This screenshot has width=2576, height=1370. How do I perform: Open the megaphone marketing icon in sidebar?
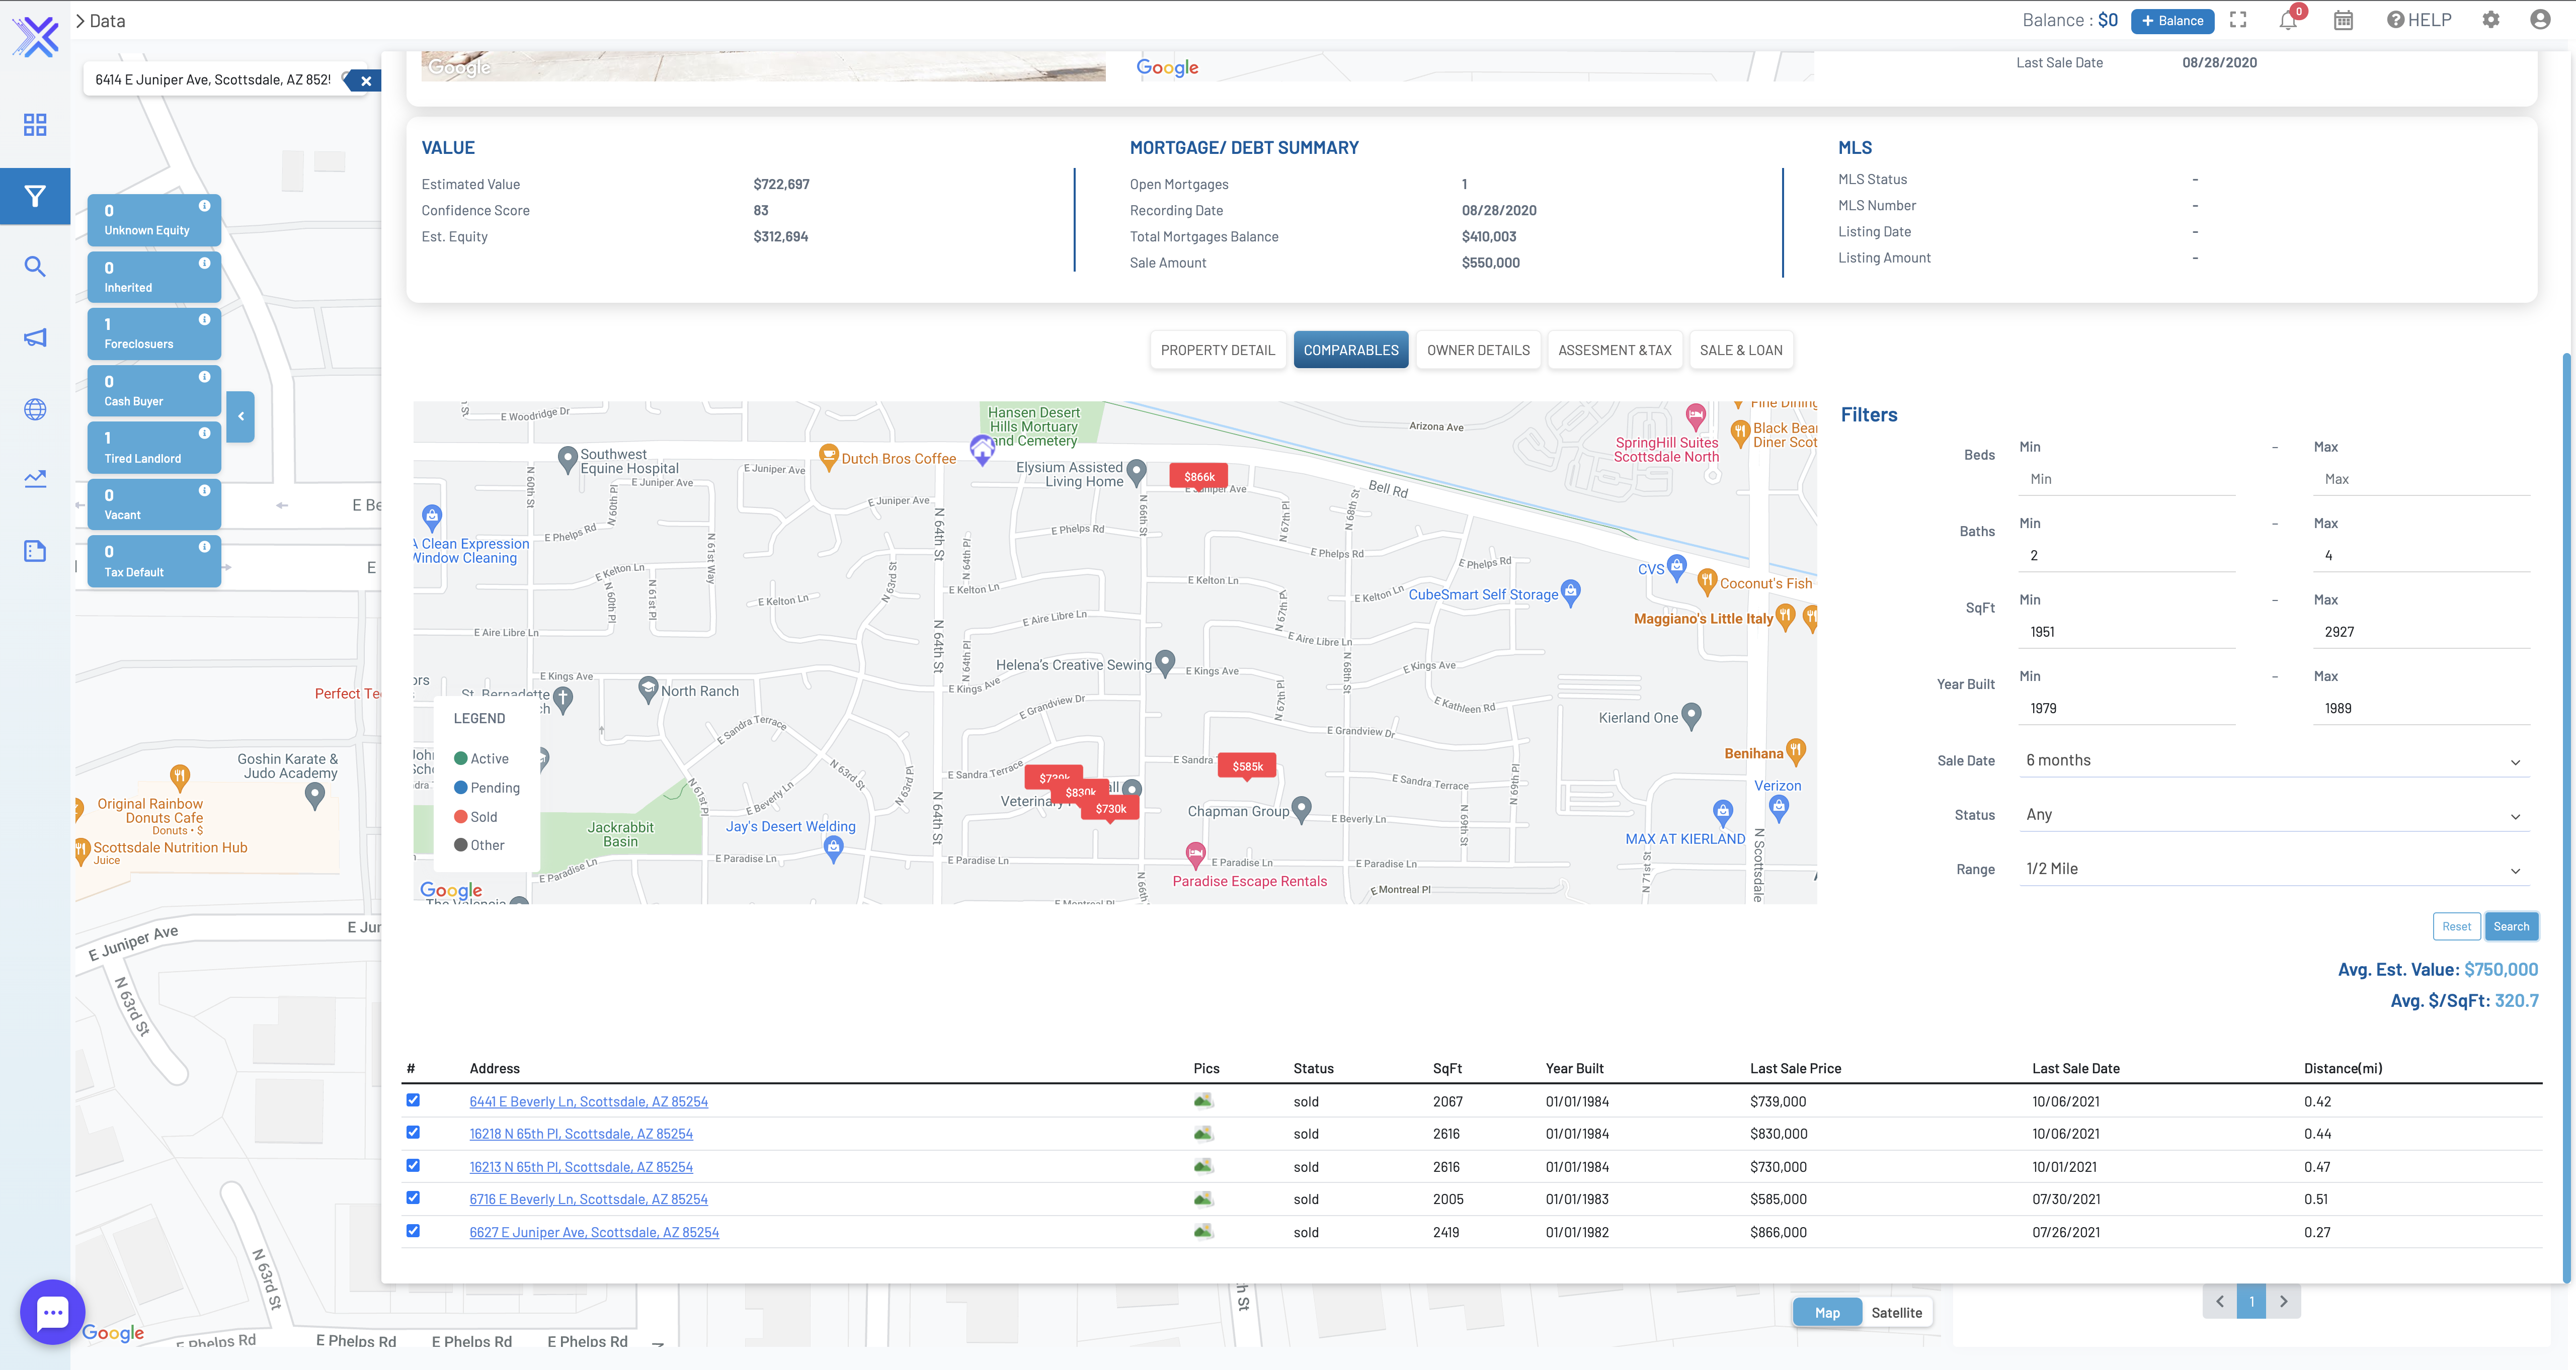(x=35, y=338)
